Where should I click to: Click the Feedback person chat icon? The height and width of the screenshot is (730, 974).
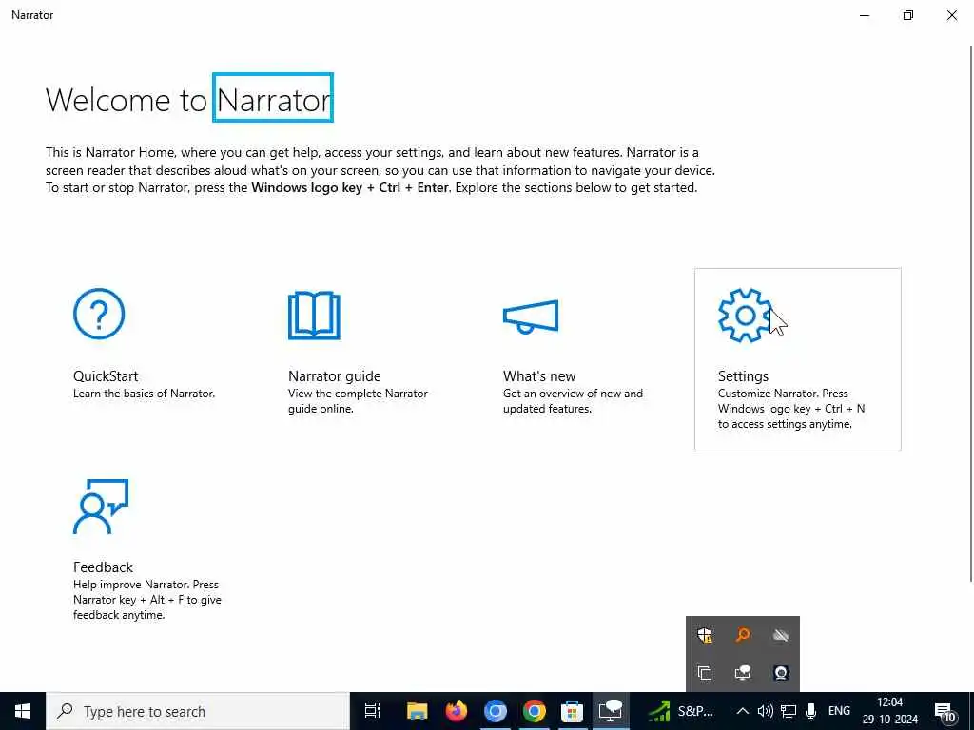click(x=101, y=507)
